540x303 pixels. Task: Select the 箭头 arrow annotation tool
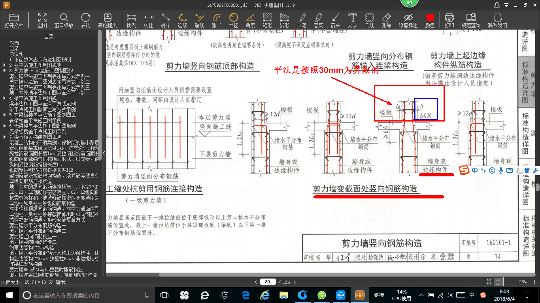point(335,20)
